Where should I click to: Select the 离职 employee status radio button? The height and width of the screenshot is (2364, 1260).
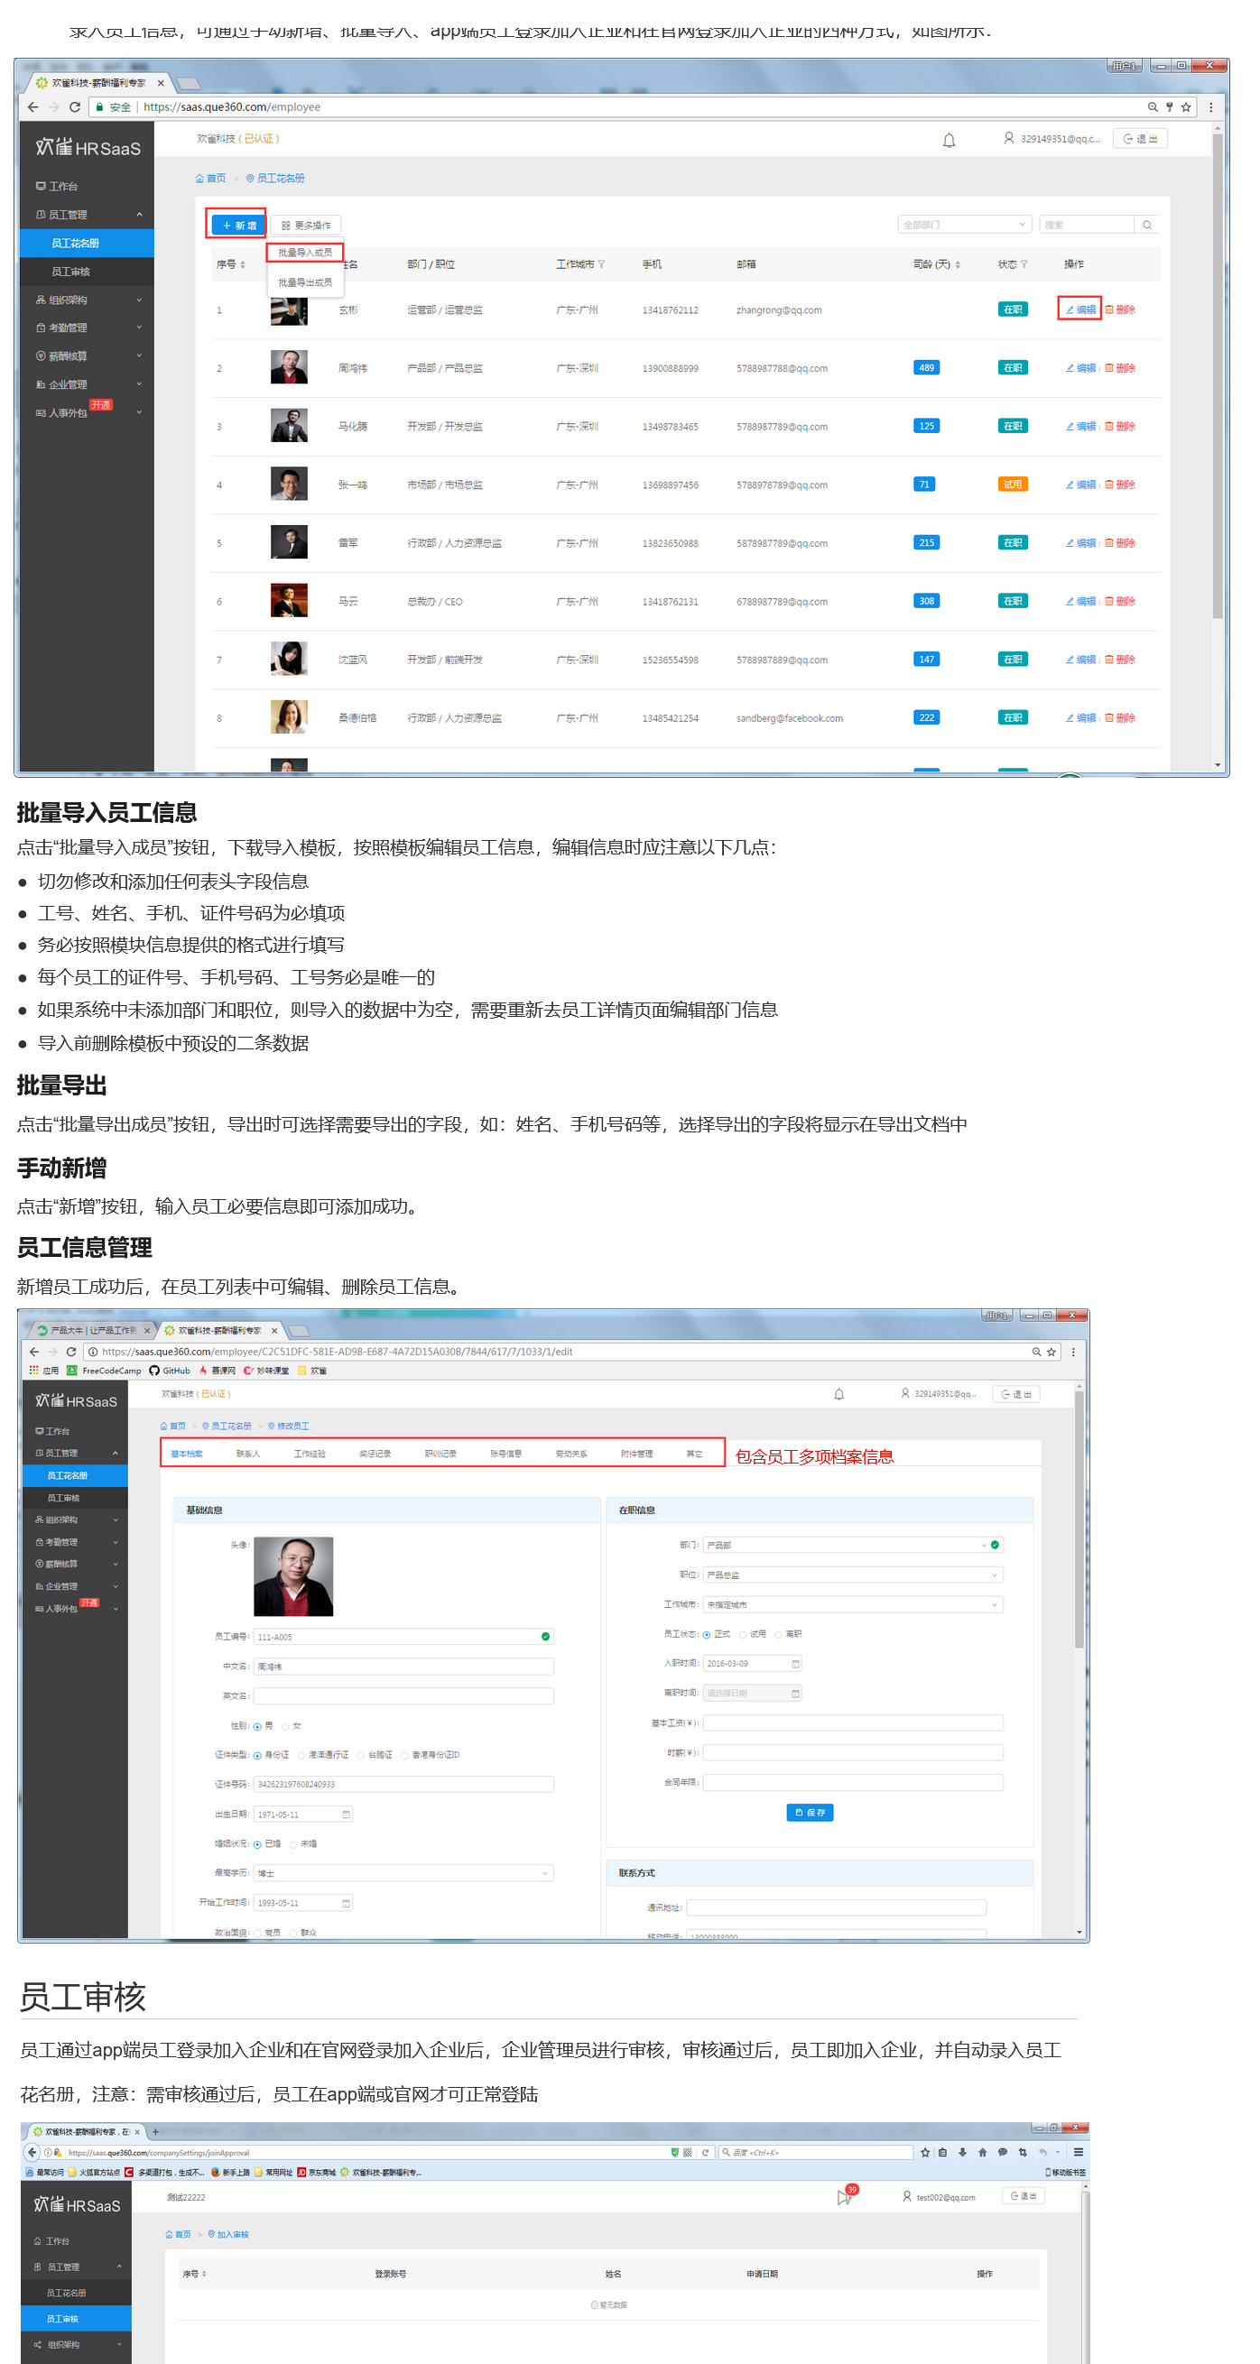(778, 1633)
